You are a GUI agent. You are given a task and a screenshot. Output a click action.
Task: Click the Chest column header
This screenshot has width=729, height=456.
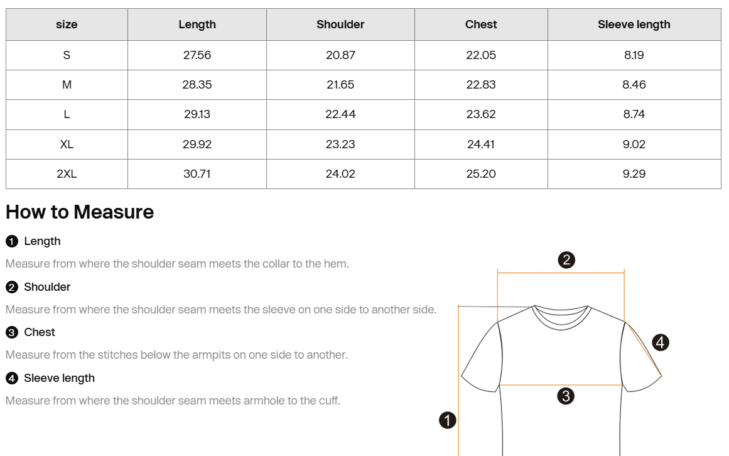pyautogui.click(x=481, y=24)
